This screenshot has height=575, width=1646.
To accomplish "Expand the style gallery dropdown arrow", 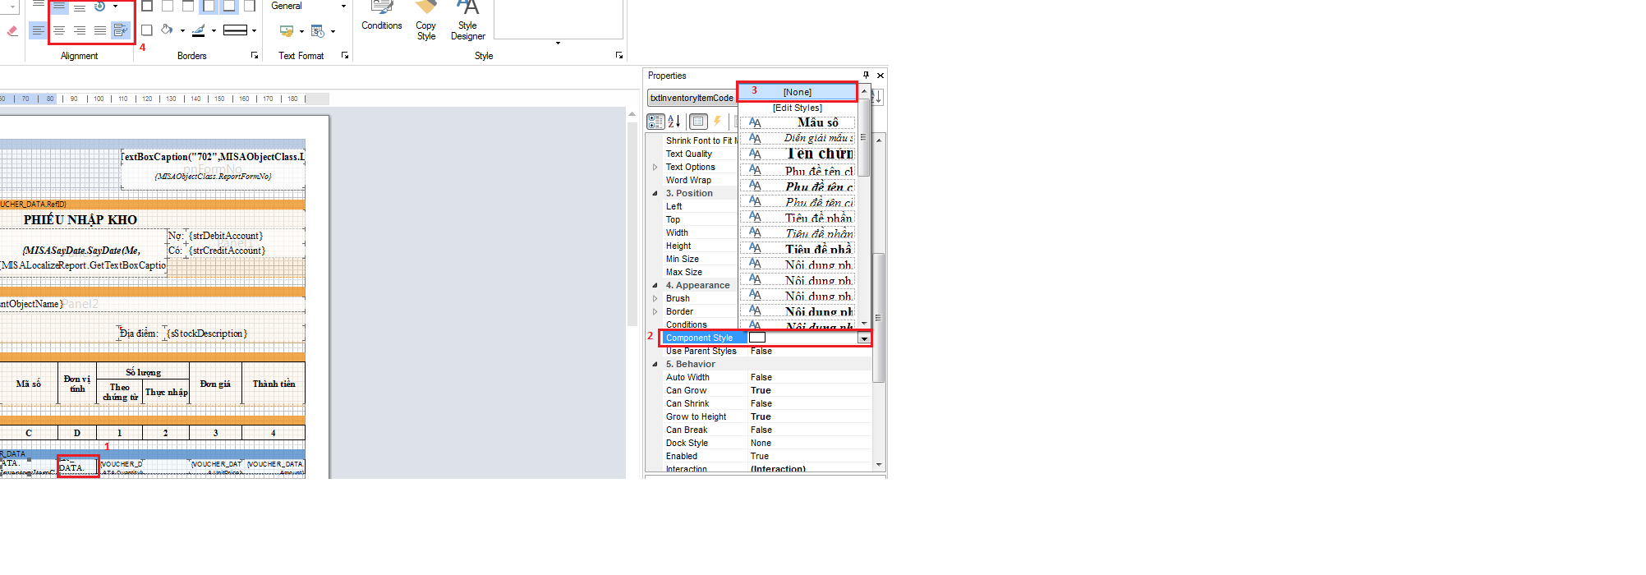I will pyautogui.click(x=558, y=43).
